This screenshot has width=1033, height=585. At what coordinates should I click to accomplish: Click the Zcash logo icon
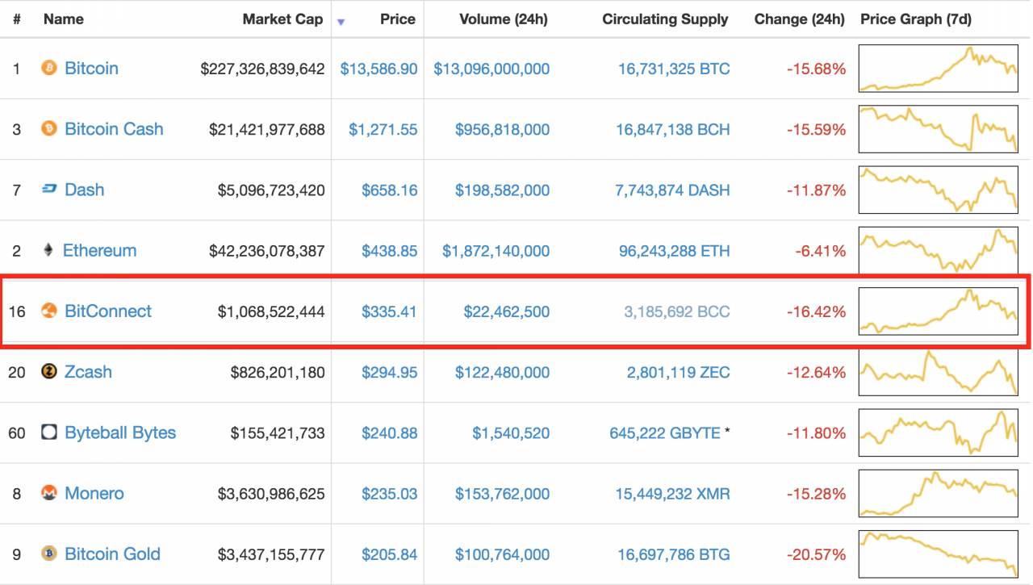tap(49, 371)
